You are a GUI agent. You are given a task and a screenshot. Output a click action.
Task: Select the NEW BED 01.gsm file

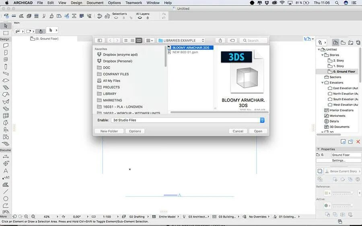185,52
